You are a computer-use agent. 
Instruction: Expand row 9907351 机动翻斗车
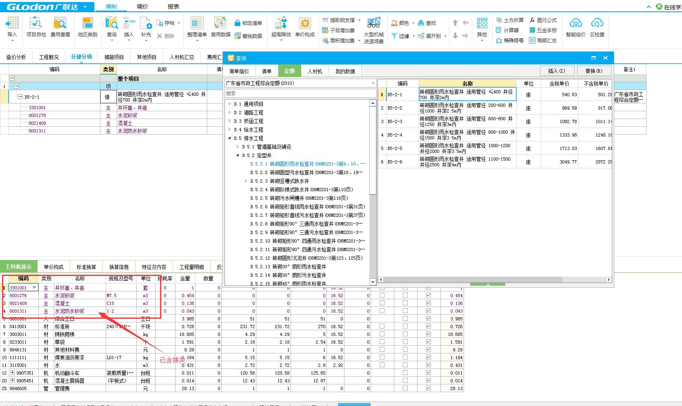tap(12, 373)
